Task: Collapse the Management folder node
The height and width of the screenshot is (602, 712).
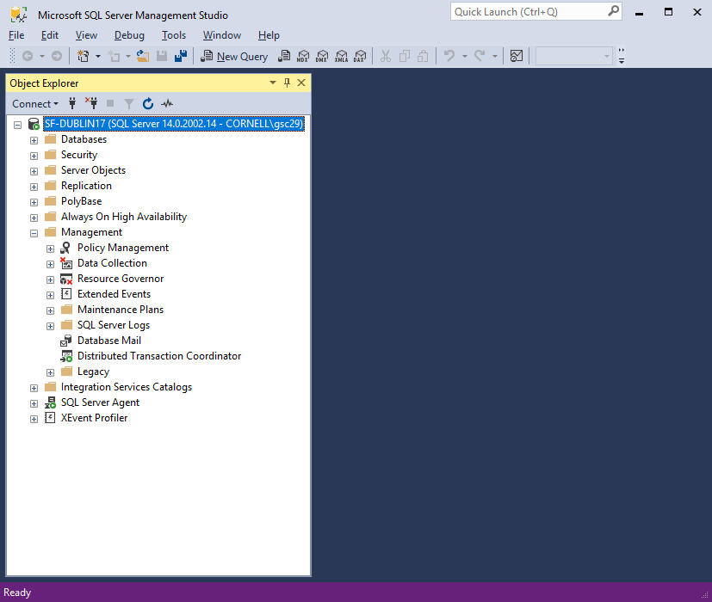Action: (x=34, y=233)
